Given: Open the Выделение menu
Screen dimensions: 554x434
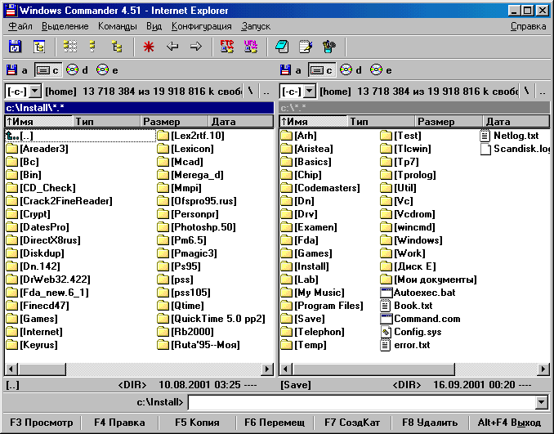Looking at the screenshot, I should tap(65, 26).
